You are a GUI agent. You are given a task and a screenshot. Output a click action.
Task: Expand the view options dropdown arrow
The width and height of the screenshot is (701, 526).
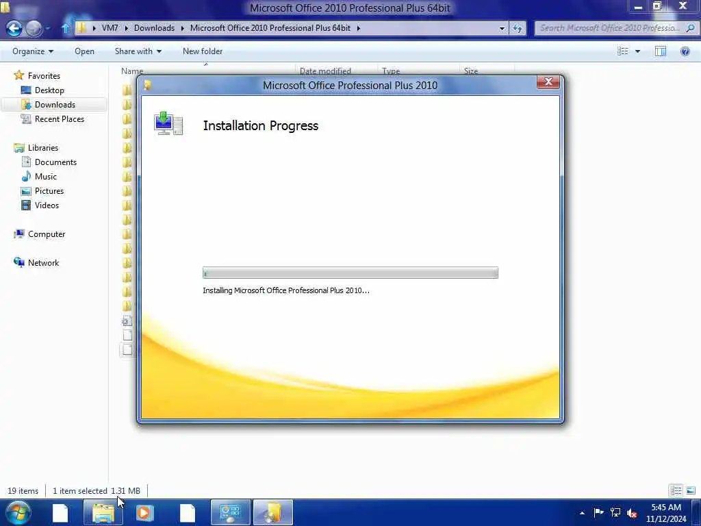pyautogui.click(x=637, y=51)
